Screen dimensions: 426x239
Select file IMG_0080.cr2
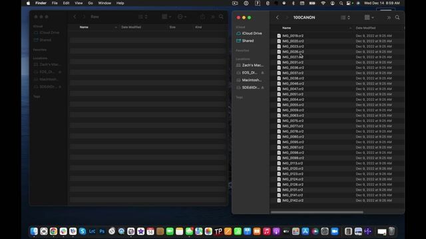pyautogui.click(x=293, y=137)
